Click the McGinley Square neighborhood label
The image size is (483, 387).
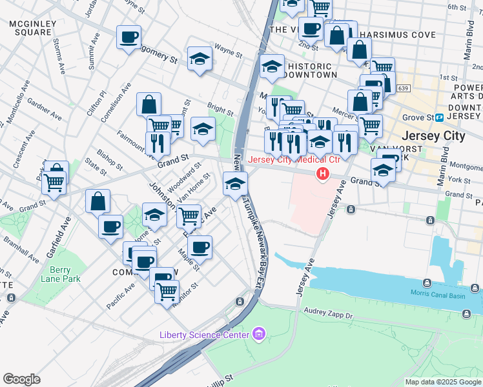coord(33,28)
